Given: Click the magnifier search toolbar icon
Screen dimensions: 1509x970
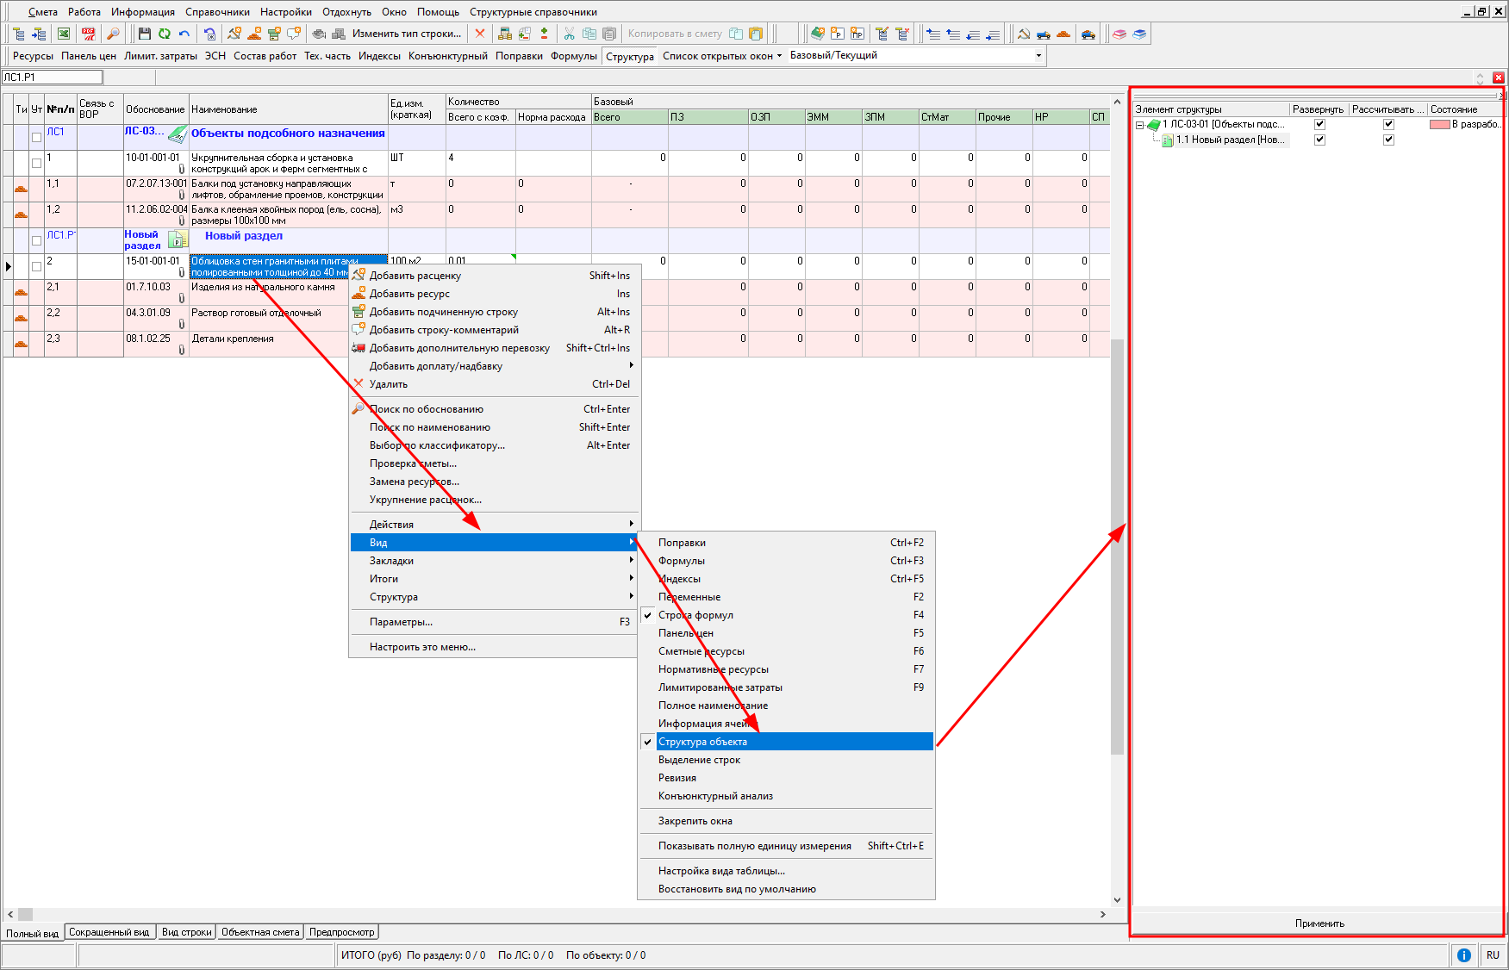Looking at the screenshot, I should tap(113, 34).
